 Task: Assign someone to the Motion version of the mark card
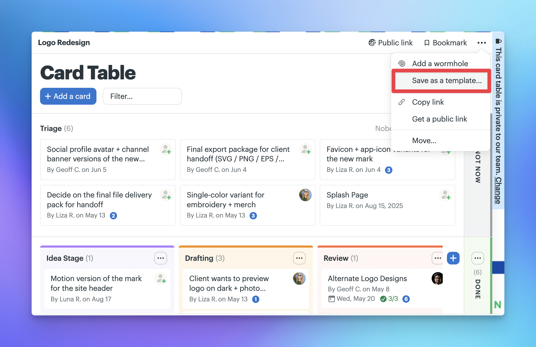coord(161,279)
